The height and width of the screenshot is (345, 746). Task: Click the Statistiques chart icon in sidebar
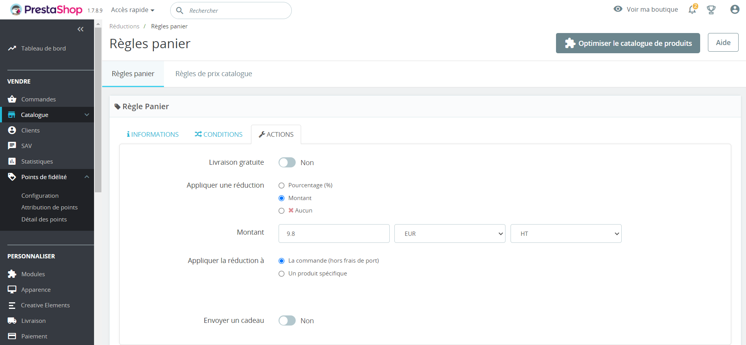(x=12, y=161)
